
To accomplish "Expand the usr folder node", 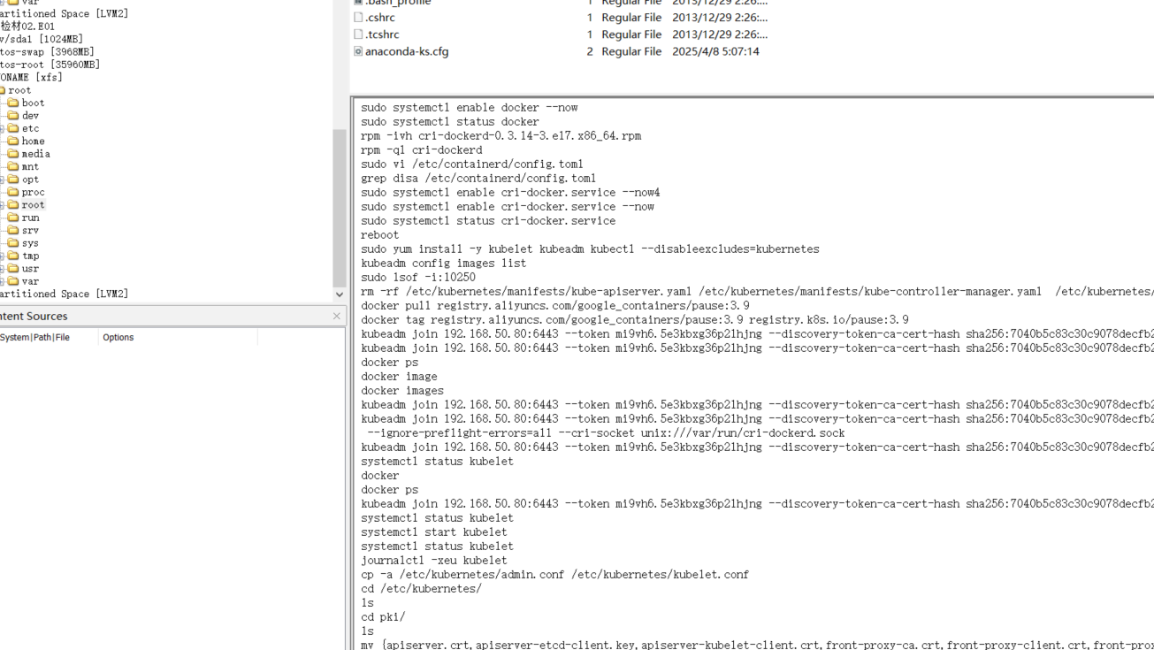I will (x=2, y=269).
